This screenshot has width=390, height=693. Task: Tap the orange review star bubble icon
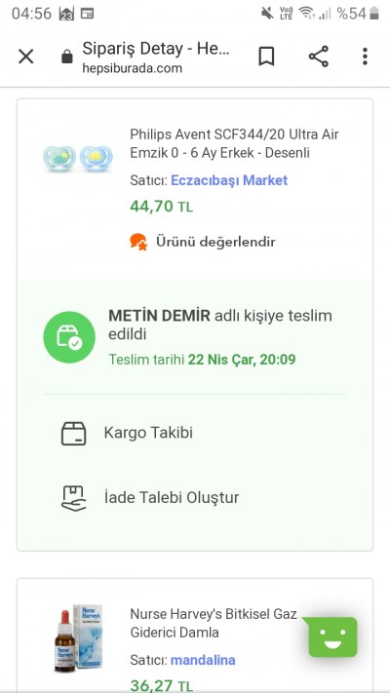pos(138,242)
